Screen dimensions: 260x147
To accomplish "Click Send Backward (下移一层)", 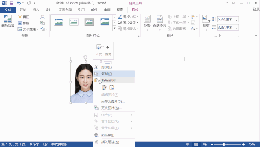I will (177, 22).
